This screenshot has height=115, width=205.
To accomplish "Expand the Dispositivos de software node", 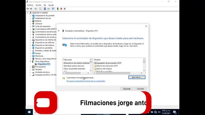I will coord(30,42).
